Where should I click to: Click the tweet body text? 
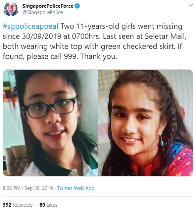click(95, 42)
